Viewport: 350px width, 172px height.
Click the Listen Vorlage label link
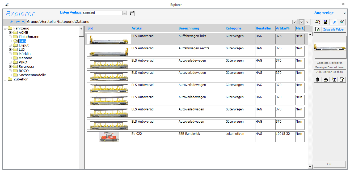(x=71, y=12)
